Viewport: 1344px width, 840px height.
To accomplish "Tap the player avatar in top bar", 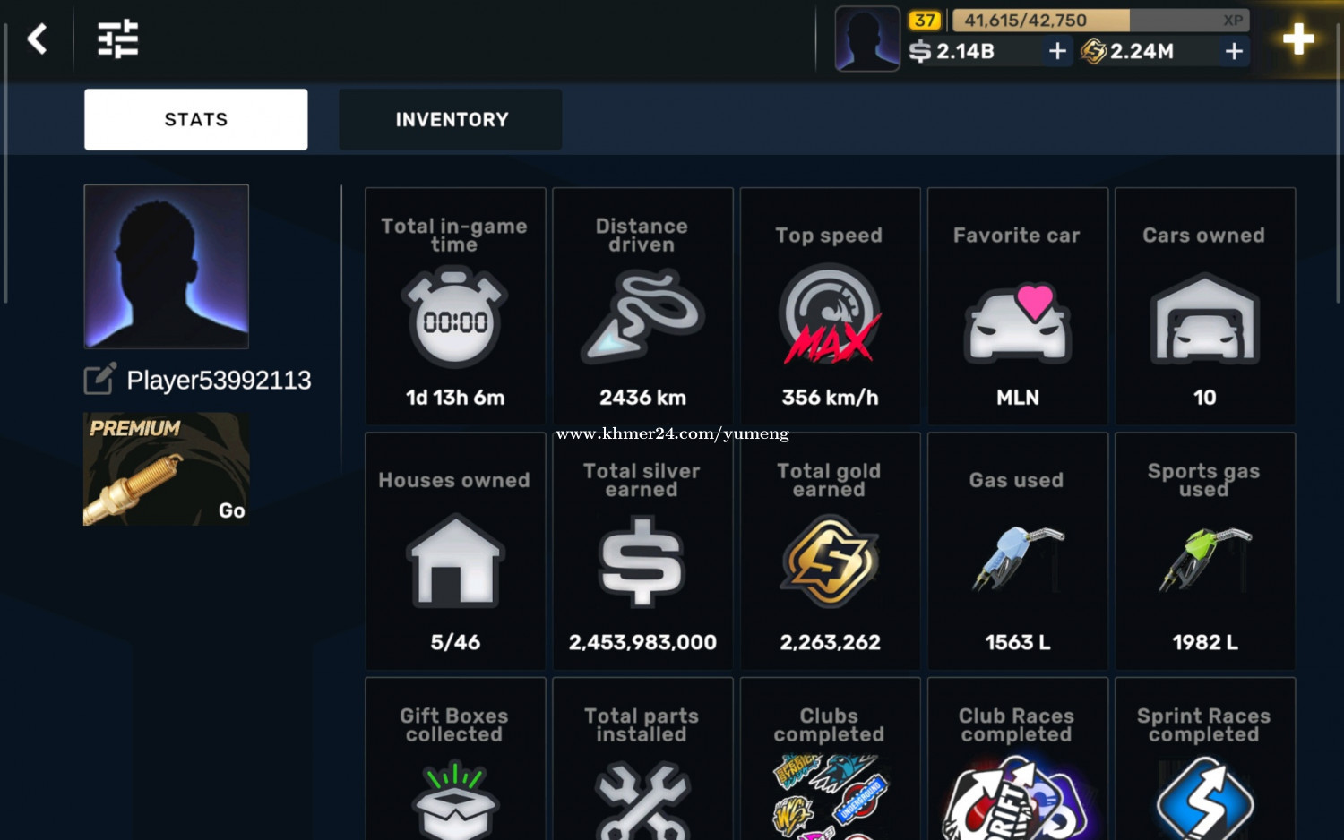I will (867, 39).
